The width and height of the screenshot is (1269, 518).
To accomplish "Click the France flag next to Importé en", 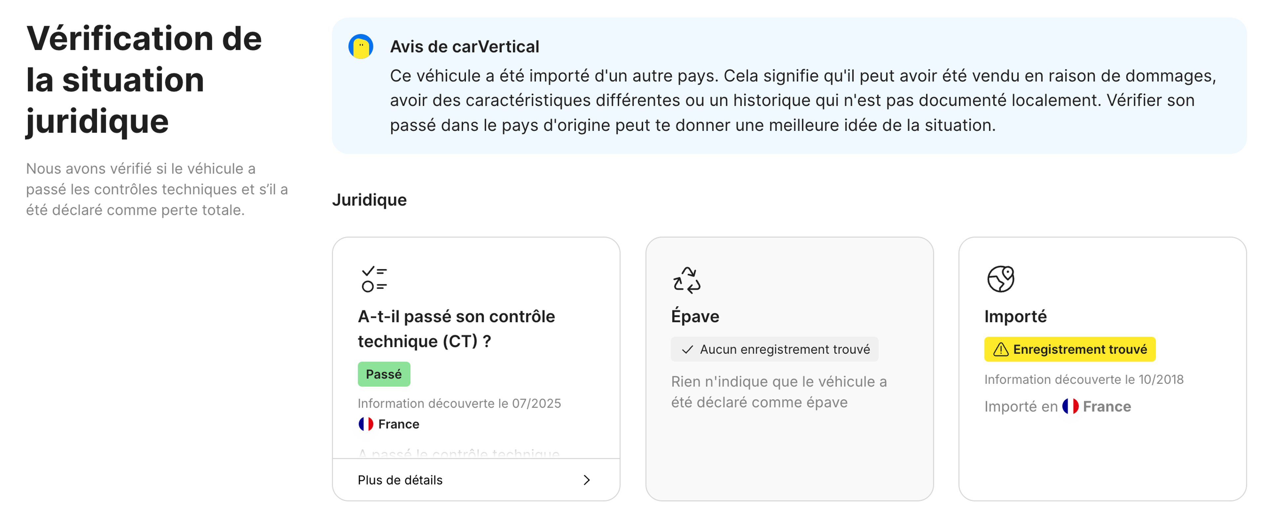I will click(x=1070, y=407).
